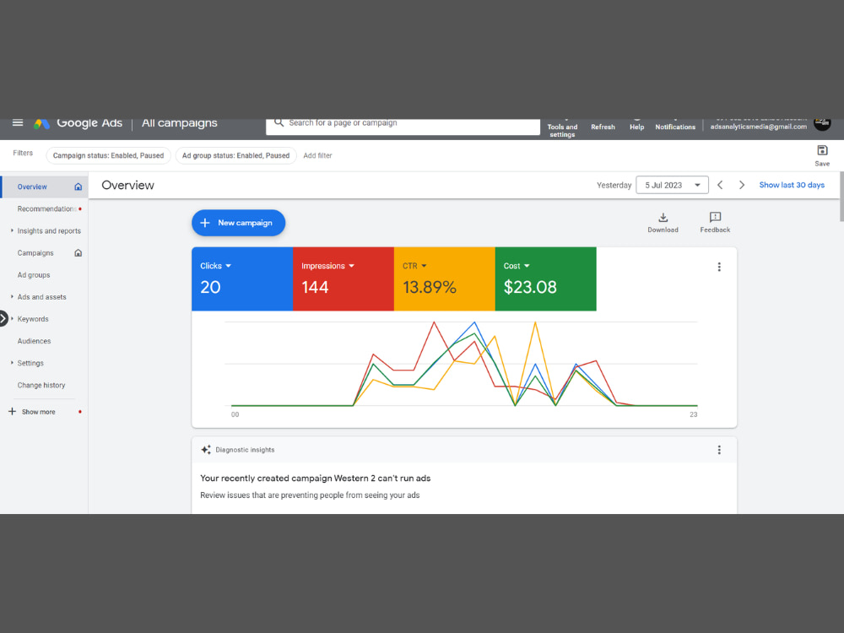This screenshot has width=844, height=633.
Task: Click the page vertical scrollbar
Action: (841, 197)
